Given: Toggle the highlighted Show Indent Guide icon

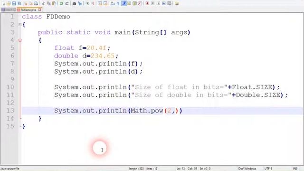Looking at the screenshot, I should tap(123, 3).
